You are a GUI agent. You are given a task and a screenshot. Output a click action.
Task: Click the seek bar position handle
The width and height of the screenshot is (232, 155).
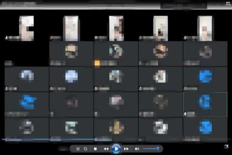96,139
